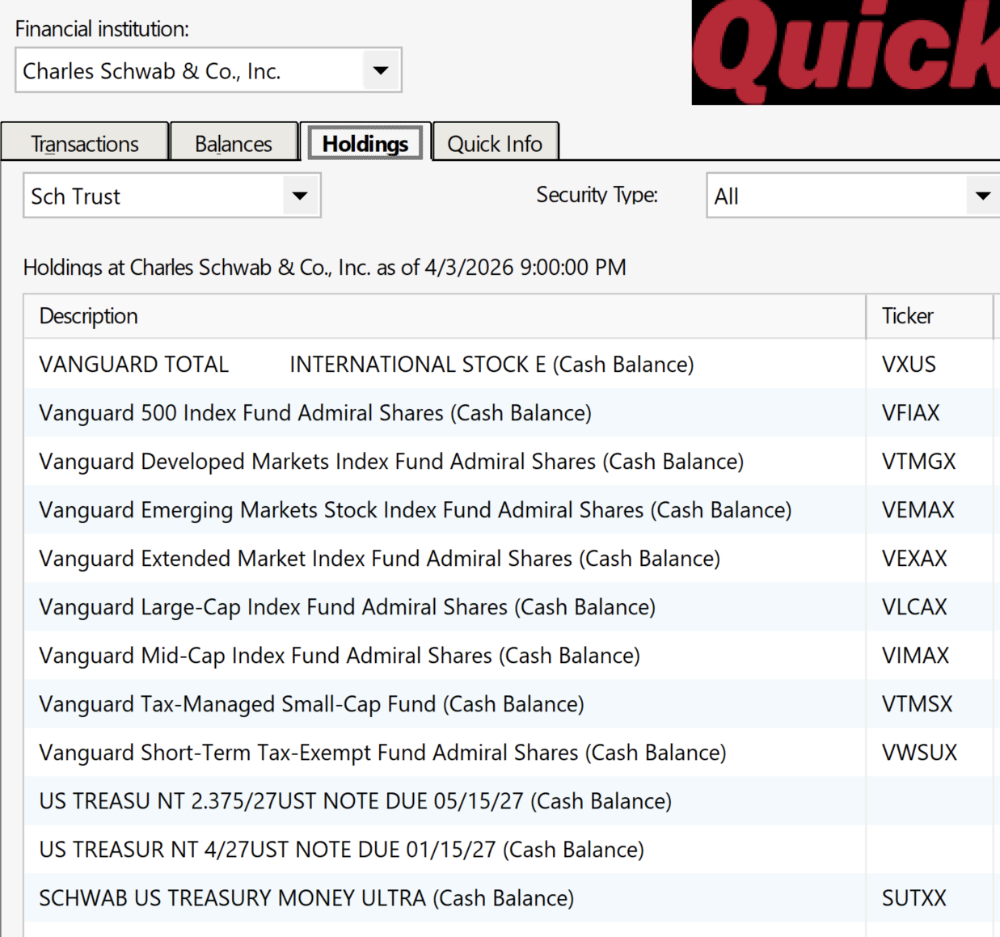
Task: Open the Financial institution dropdown arrow
Action: coord(381,70)
